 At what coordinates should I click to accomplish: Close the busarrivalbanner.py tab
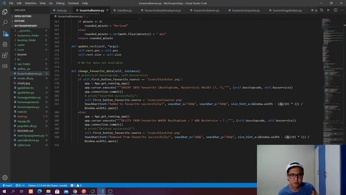[108, 10]
